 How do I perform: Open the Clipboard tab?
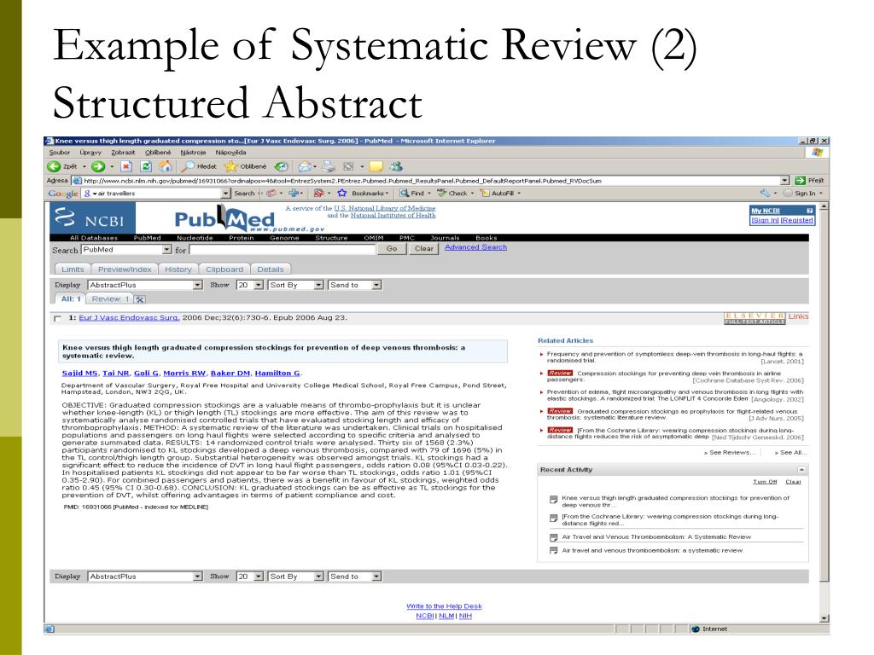(224, 269)
